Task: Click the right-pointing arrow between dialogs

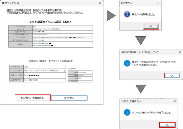Action: pos(111,16)
